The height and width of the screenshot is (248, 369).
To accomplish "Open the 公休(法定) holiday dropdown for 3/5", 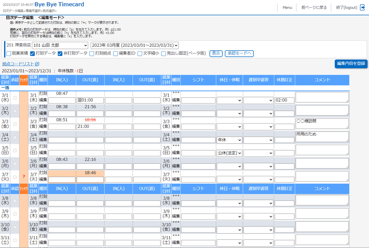I will (x=229, y=153).
